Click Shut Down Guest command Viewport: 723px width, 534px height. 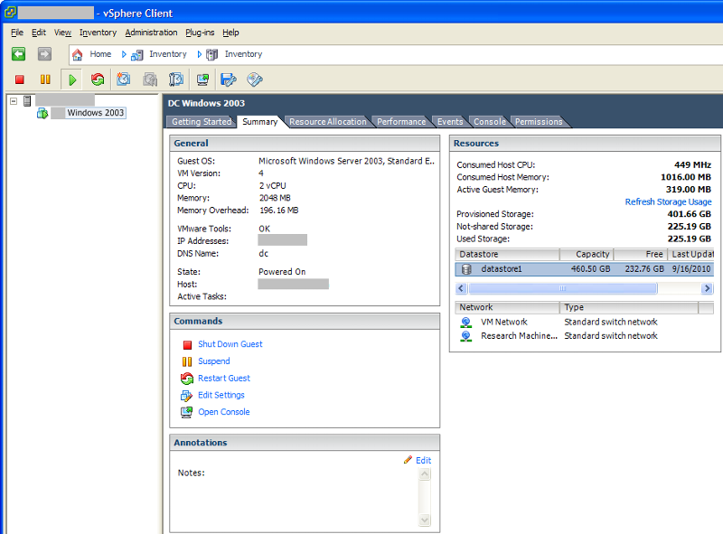click(x=230, y=344)
